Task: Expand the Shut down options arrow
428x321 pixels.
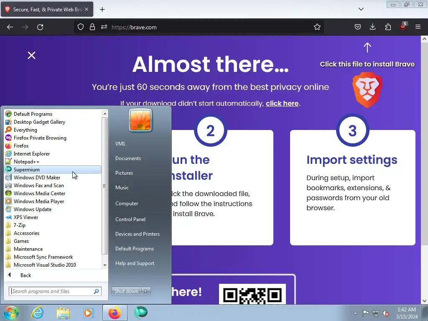Action: click(x=146, y=291)
